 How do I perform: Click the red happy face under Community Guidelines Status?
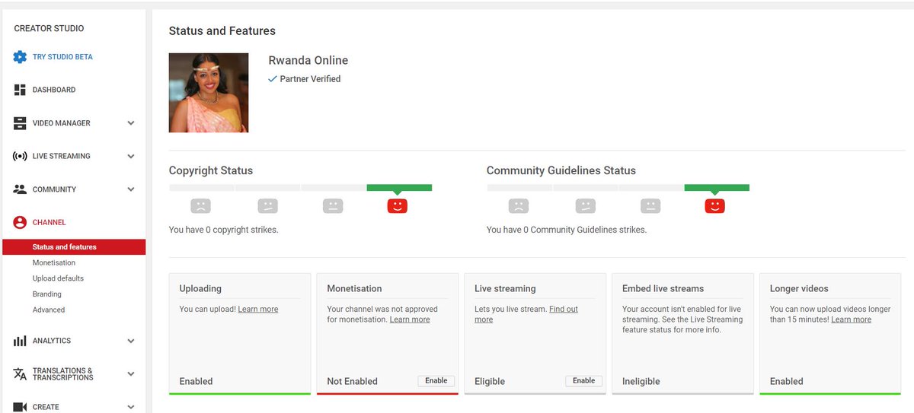714,205
